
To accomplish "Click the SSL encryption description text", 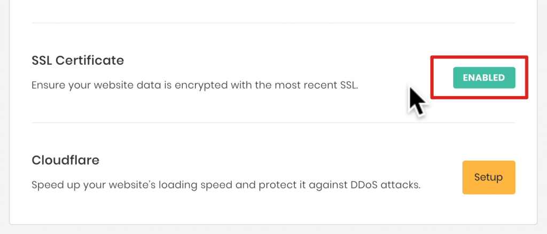I will (194, 85).
